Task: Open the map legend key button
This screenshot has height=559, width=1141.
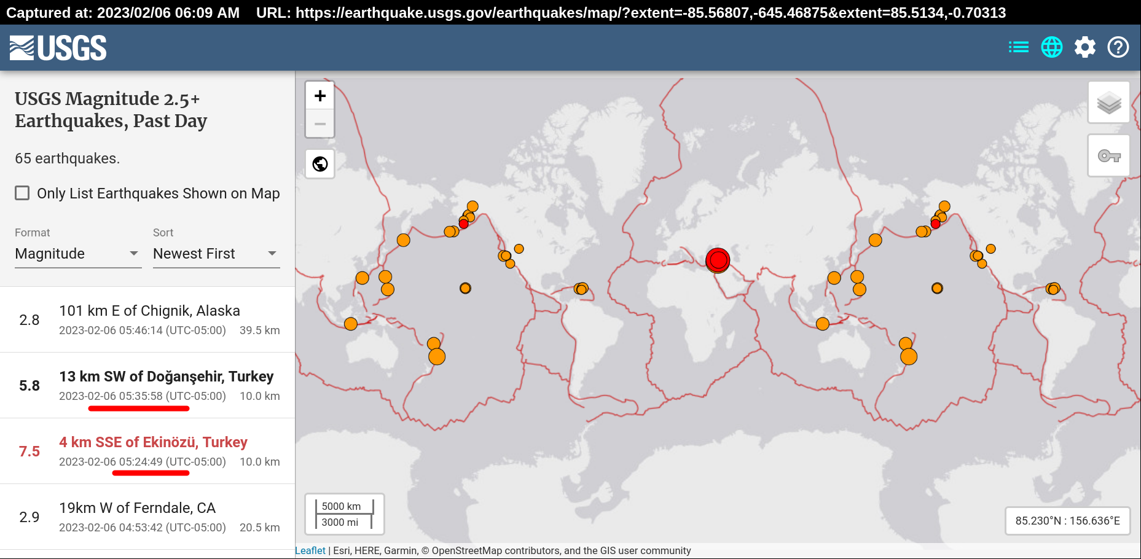Action: point(1109,155)
